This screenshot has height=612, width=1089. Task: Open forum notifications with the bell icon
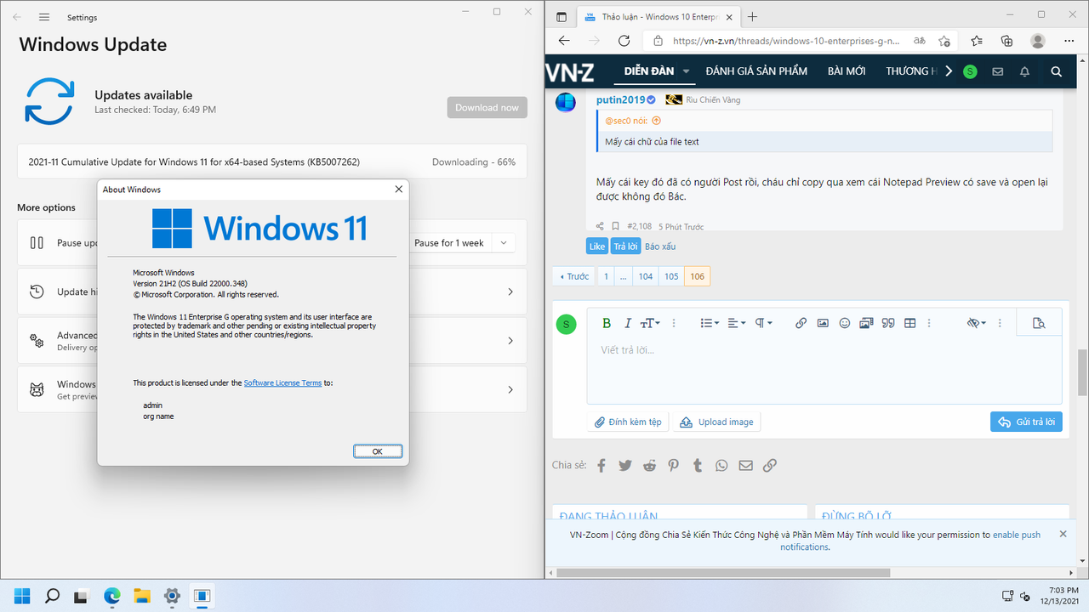tap(1024, 71)
